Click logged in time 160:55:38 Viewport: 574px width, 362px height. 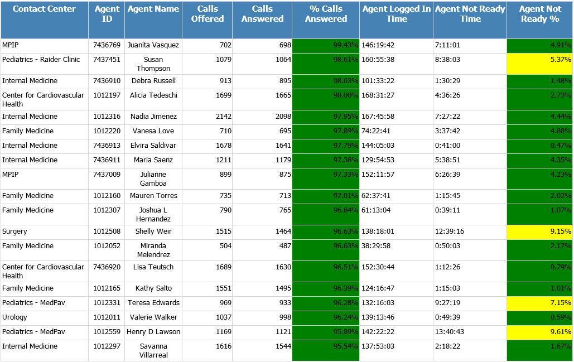(397, 64)
